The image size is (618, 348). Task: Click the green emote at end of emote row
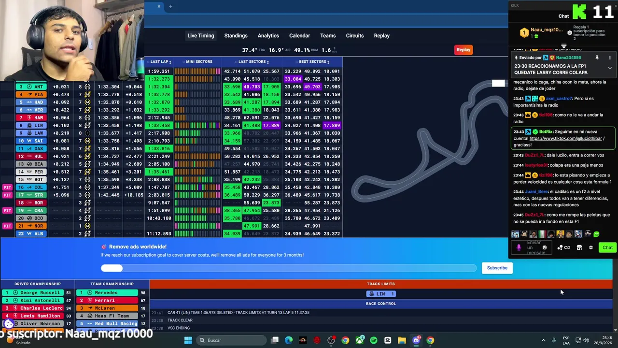tap(596, 234)
